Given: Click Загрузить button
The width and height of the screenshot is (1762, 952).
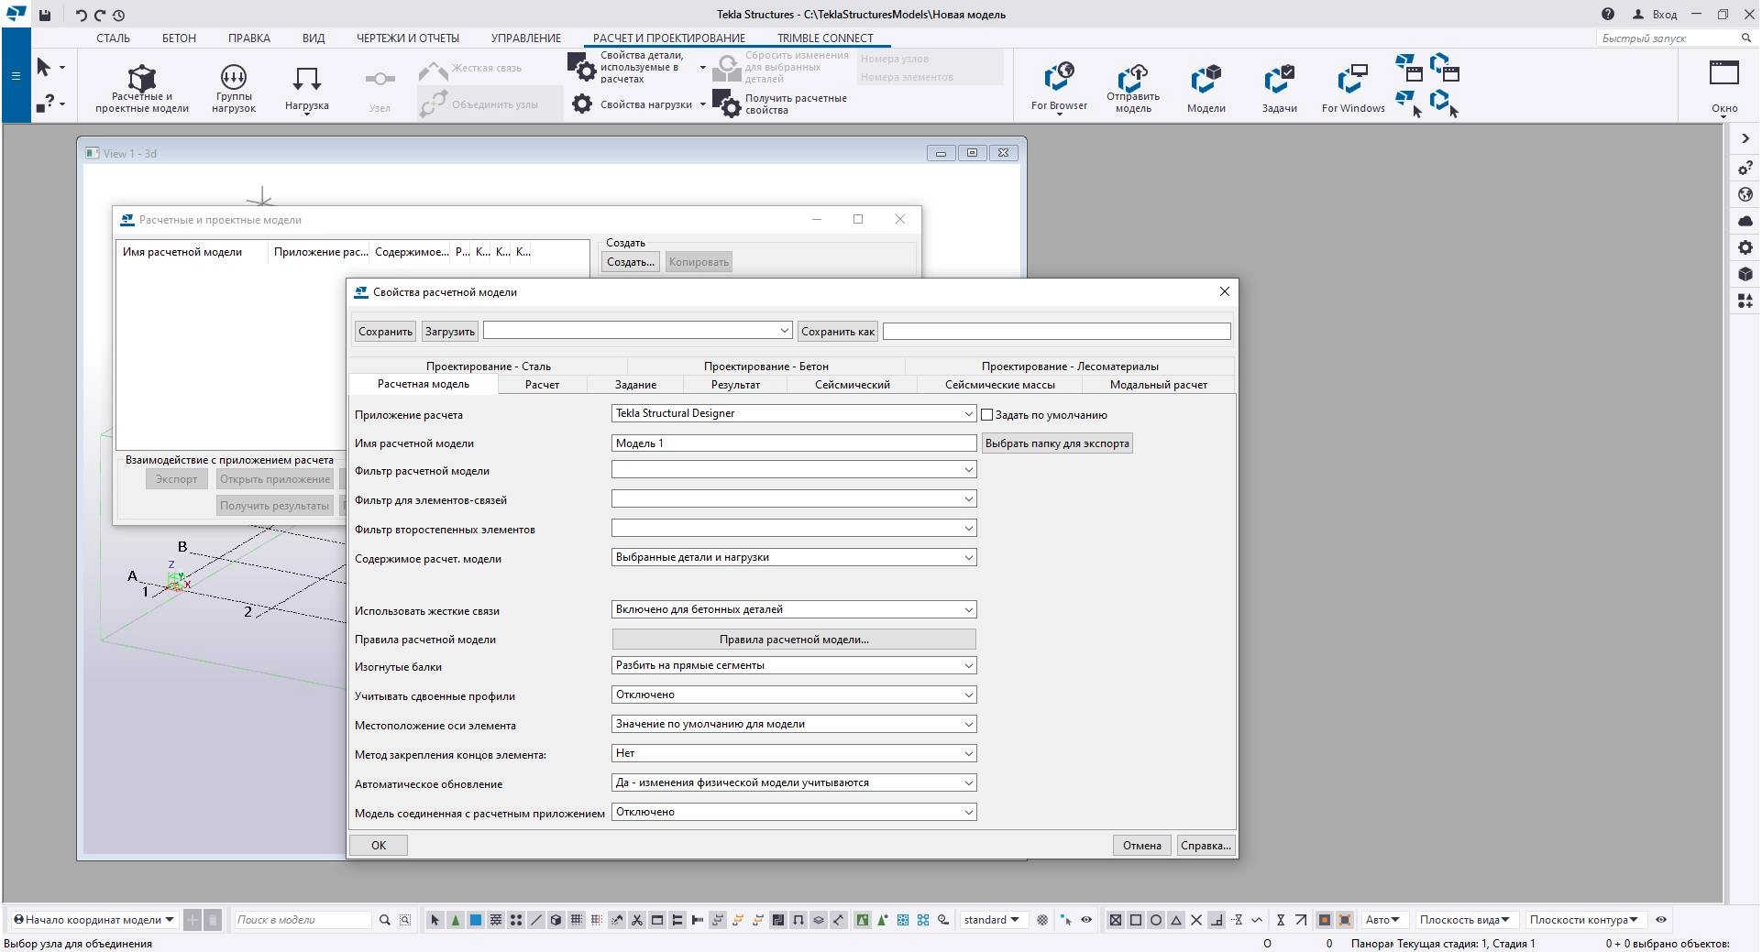Looking at the screenshot, I should pyautogui.click(x=449, y=332).
